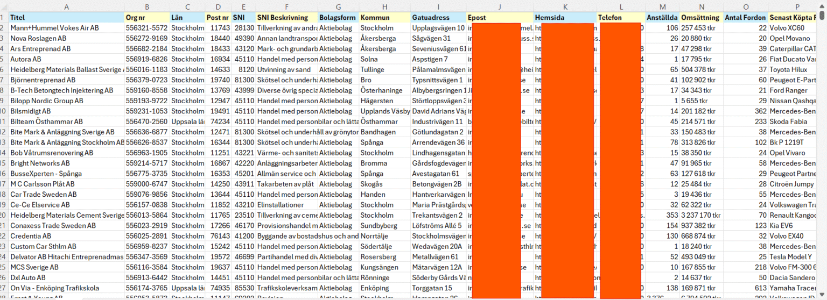The width and height of the screenshot is (827, 300).
Task: Click the Nova Roslagen AB cell
Action: [66, 39]
